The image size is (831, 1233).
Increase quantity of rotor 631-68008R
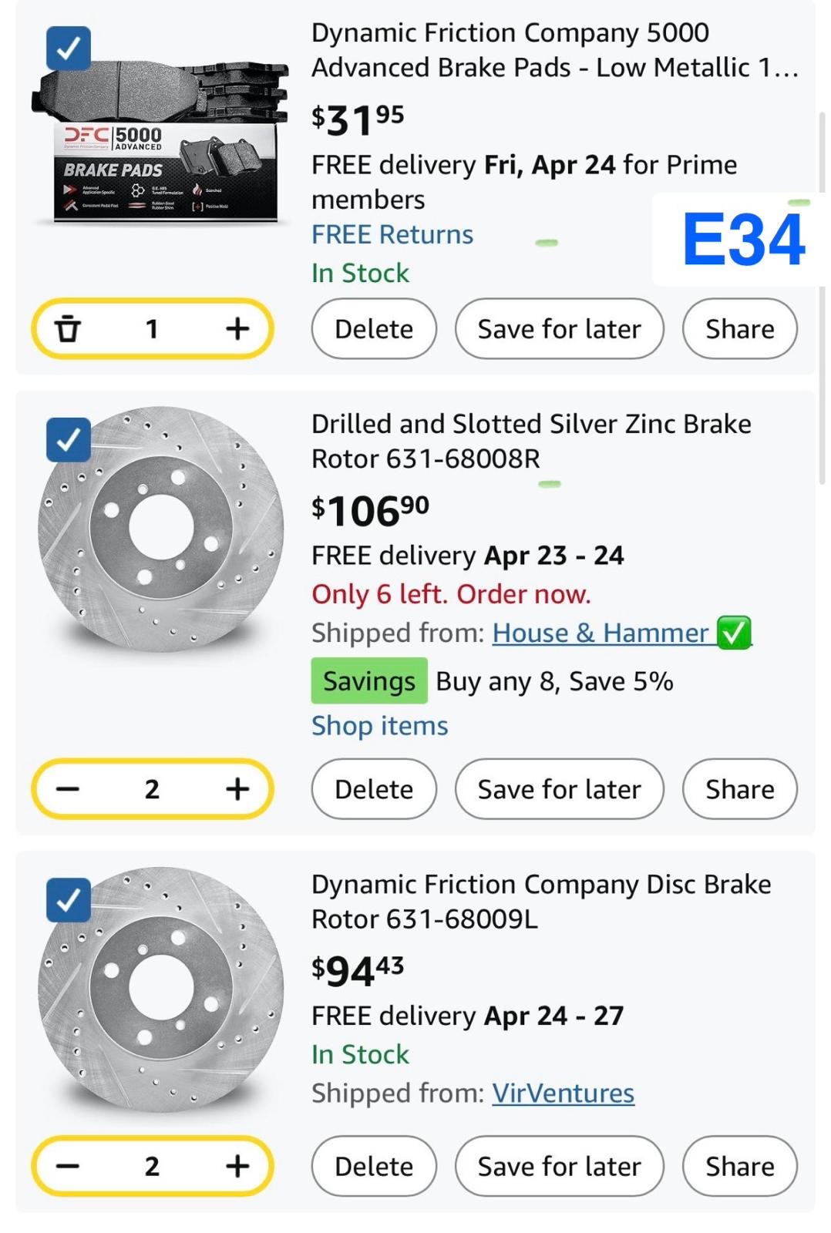[x=237, y=789]
